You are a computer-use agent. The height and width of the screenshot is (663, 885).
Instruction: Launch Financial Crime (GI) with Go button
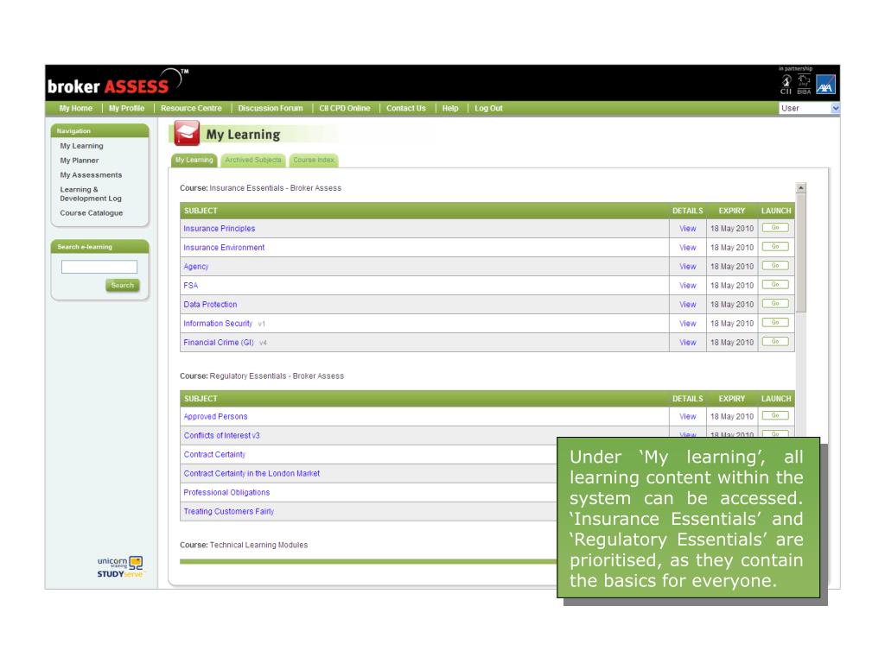click(x=775, y=342)
